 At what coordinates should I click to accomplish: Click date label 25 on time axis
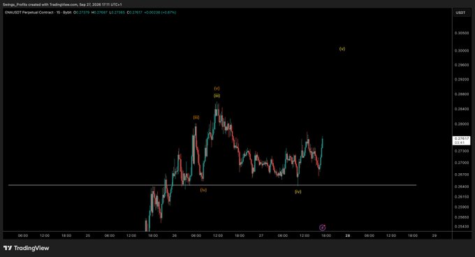[x=88, y=235]
